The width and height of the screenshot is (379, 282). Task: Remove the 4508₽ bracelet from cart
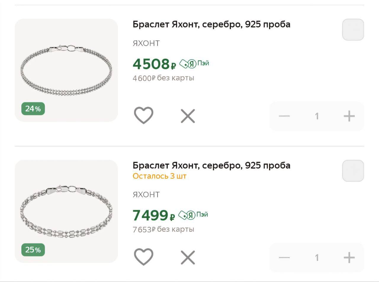tap(187, 116)
